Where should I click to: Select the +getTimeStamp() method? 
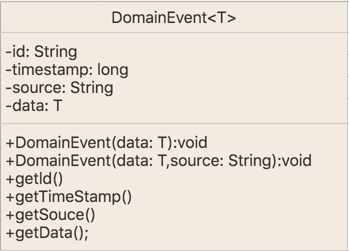tap(69, 197)
